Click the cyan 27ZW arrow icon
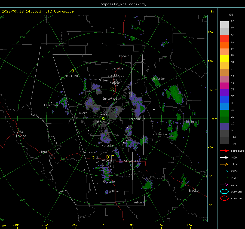This screenshot has height=229, width=245. 224,171
